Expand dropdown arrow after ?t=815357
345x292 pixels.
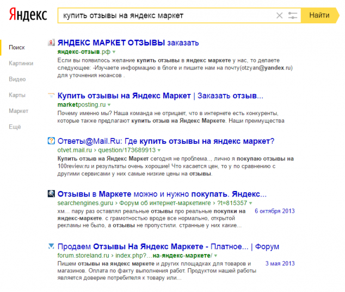click(250, 203)
